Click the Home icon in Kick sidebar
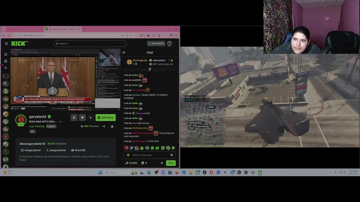 pyautogui.click(x=6, y=54)
